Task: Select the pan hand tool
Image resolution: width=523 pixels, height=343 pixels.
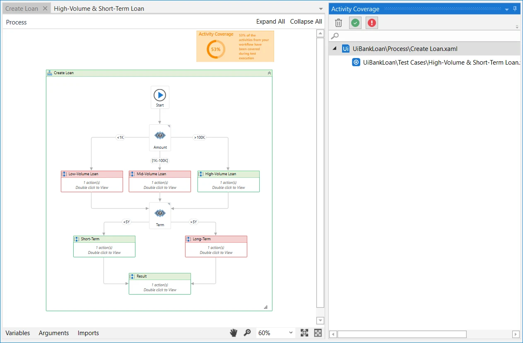Action: pos(234,333)
